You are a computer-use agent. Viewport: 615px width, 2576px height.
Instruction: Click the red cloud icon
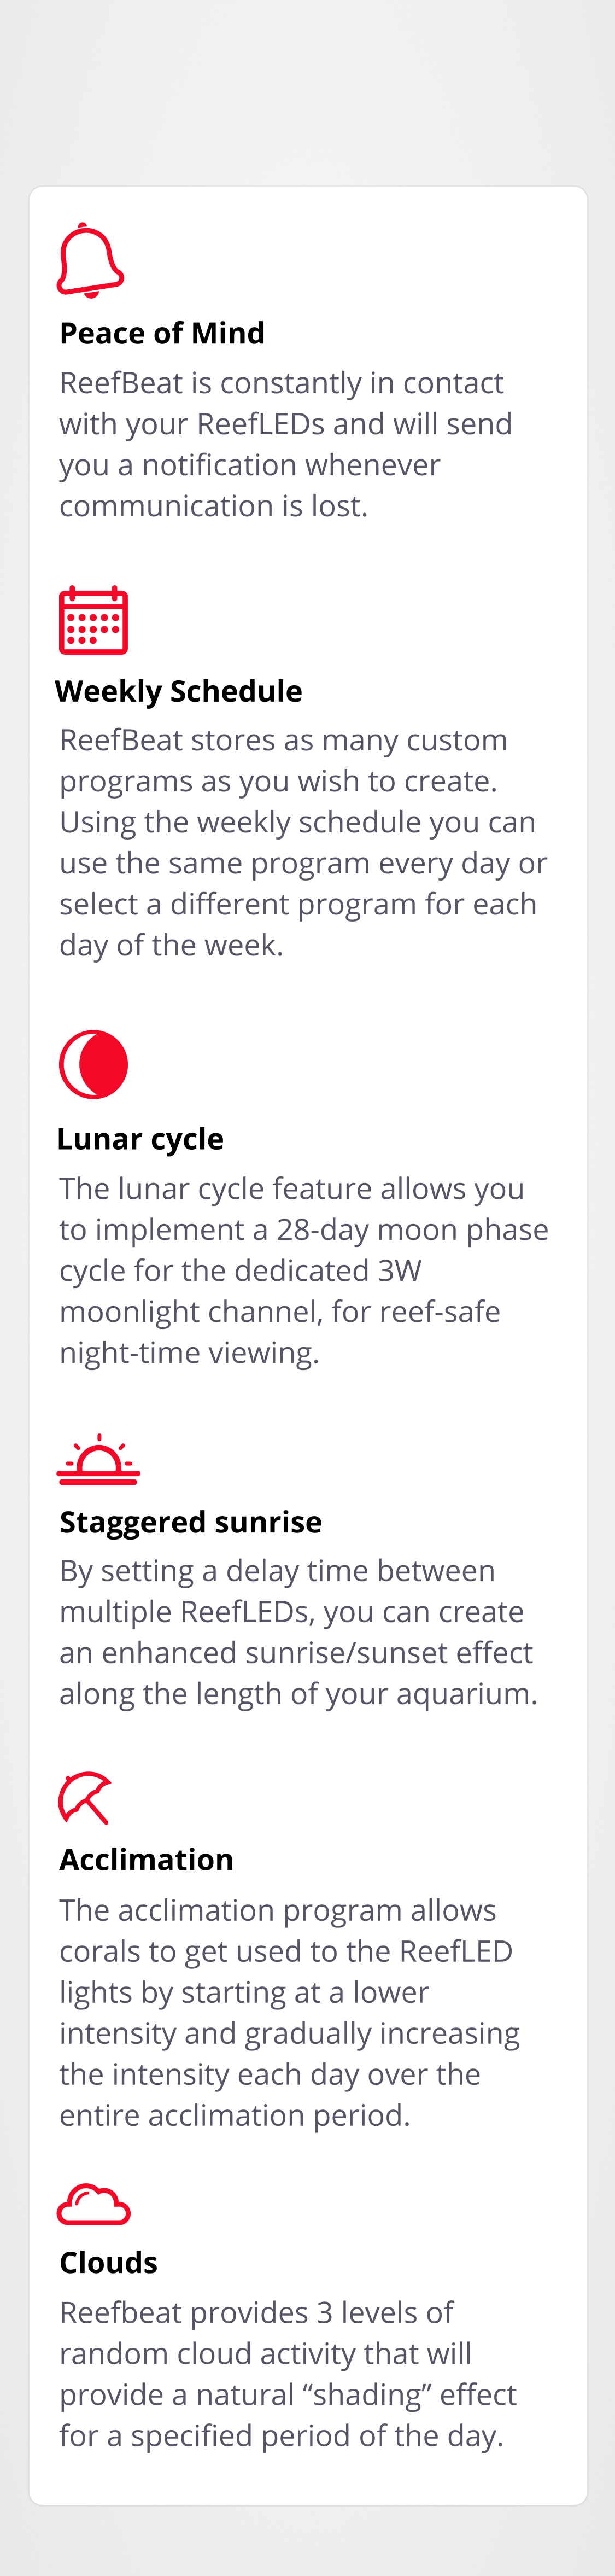(94, 2204)
